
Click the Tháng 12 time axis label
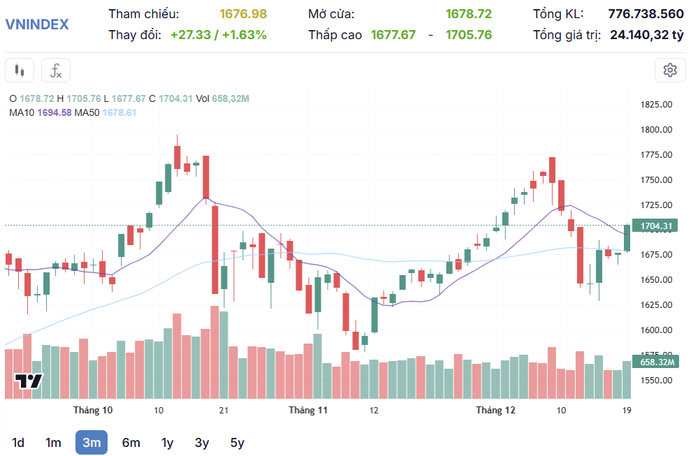495,410
